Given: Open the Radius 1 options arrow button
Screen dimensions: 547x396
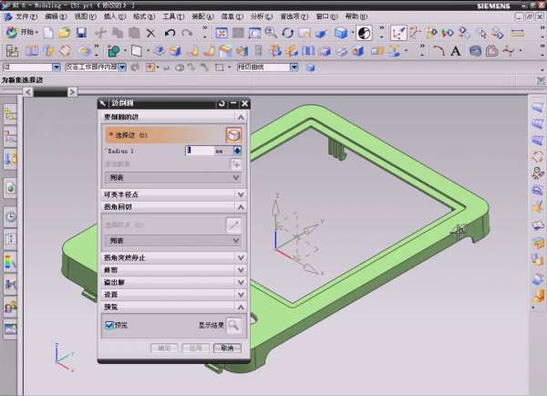Looking at the screenshot, I should (x=238, y=151).
